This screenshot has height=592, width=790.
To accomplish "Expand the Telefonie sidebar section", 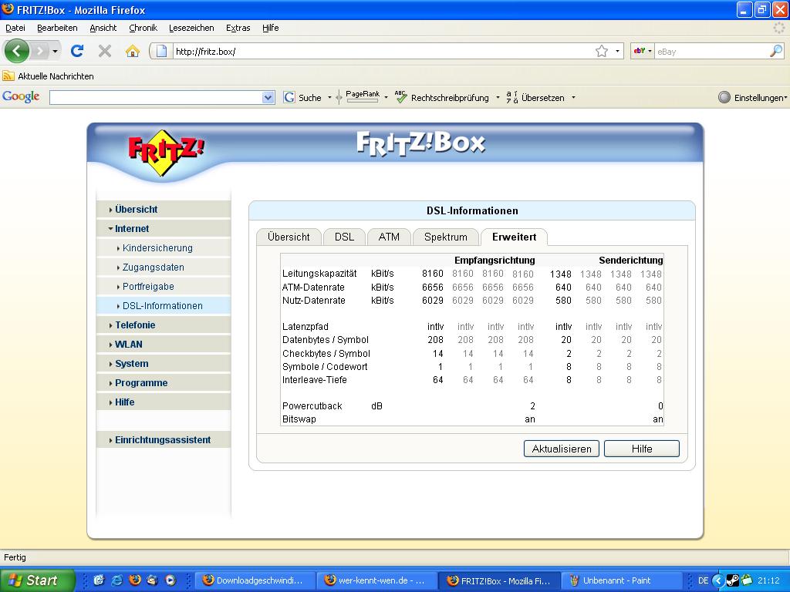I will [164, 325].
